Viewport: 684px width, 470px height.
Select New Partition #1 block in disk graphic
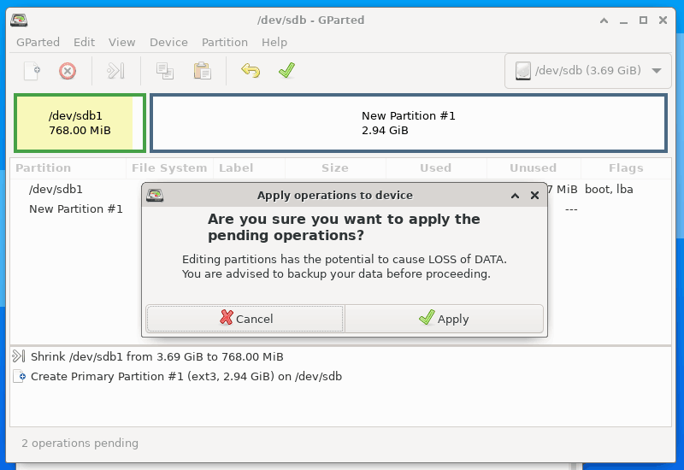pos(409,123)
